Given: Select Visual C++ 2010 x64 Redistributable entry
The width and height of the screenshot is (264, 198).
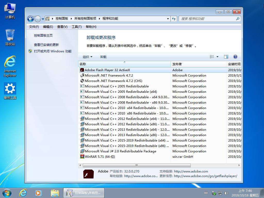Looking at the screenshot, I should pos(127,108).
